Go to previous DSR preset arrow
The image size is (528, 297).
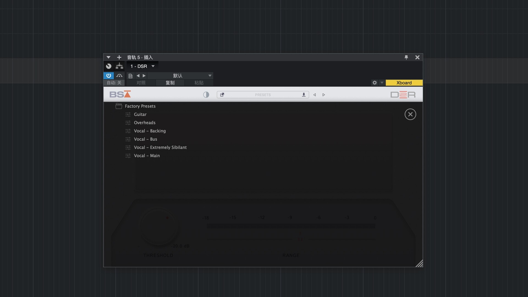pyautogui.click(x=315, y=95)
